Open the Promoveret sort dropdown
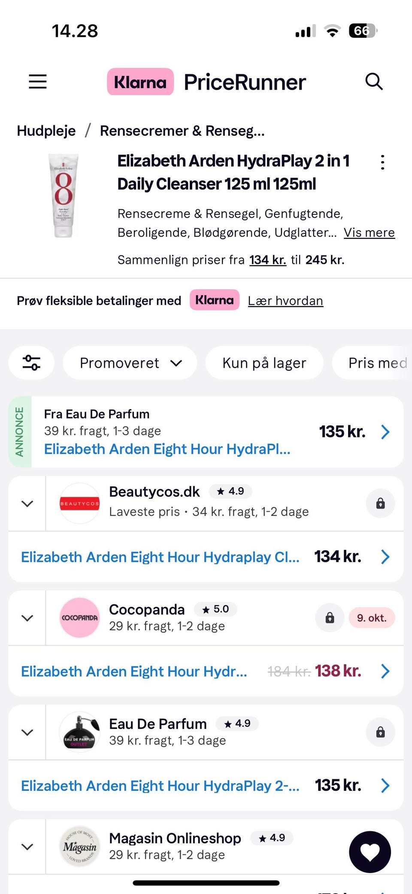 pyautogui.click(x=130, y=363)
